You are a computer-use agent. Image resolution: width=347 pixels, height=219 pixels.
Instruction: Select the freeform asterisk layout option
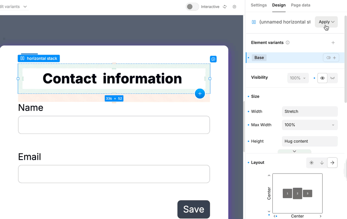point(311,163)
